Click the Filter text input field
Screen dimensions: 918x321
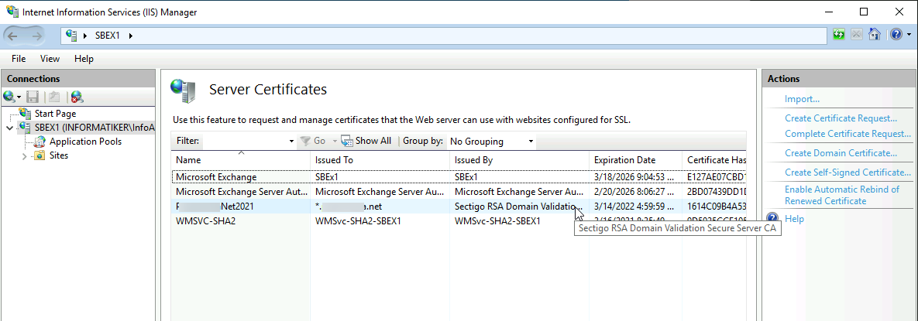point(245,142)
